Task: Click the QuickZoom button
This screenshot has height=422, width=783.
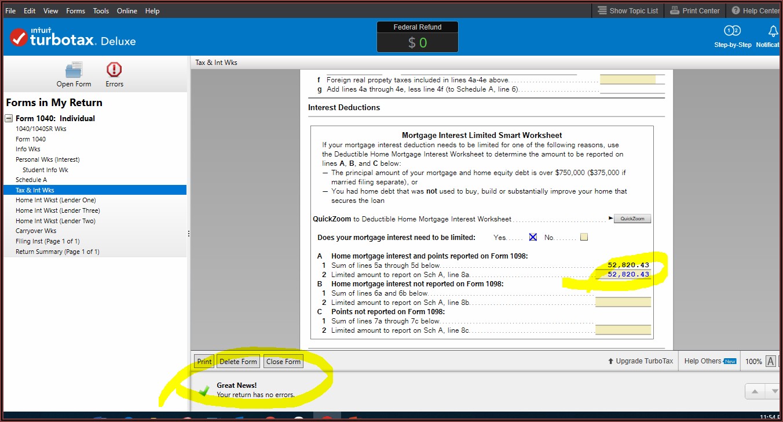Action: click(x=632, y=219)
